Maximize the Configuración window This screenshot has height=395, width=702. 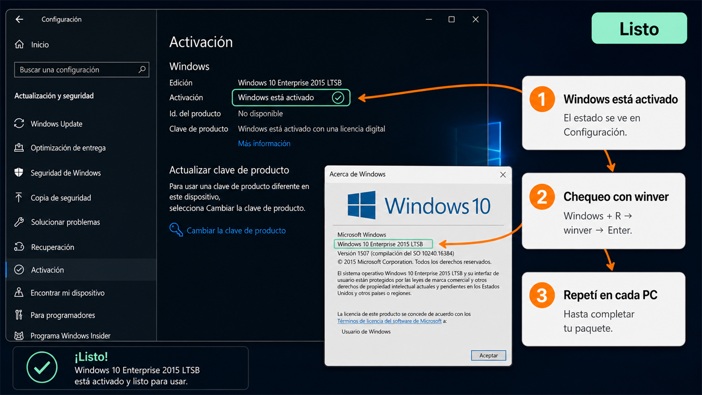click(452, 19)
